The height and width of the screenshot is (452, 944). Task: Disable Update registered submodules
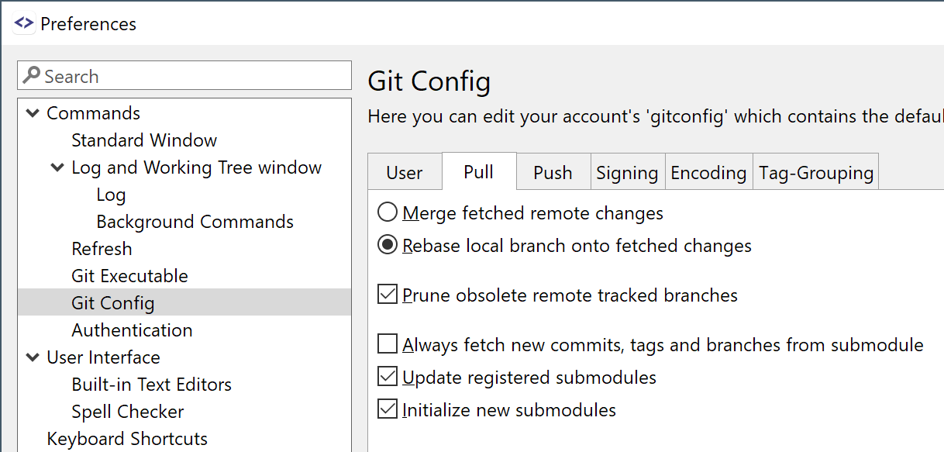388,376
